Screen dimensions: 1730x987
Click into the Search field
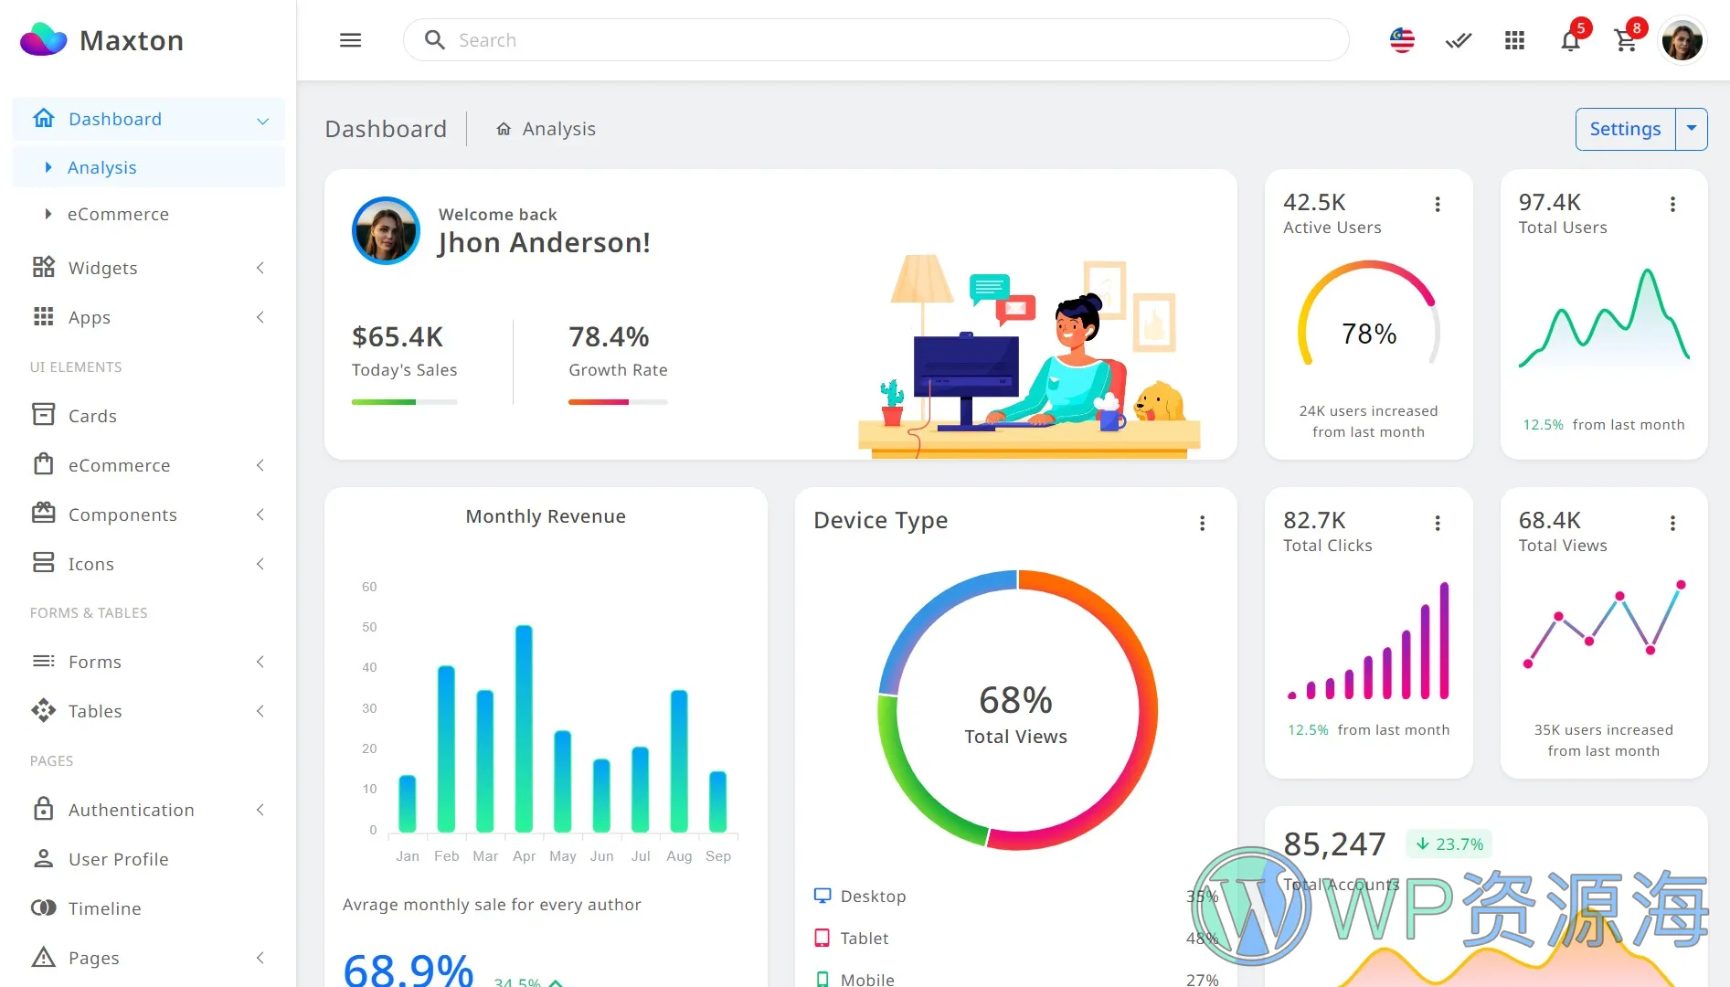pyautogui.click(x=877, y=40)
